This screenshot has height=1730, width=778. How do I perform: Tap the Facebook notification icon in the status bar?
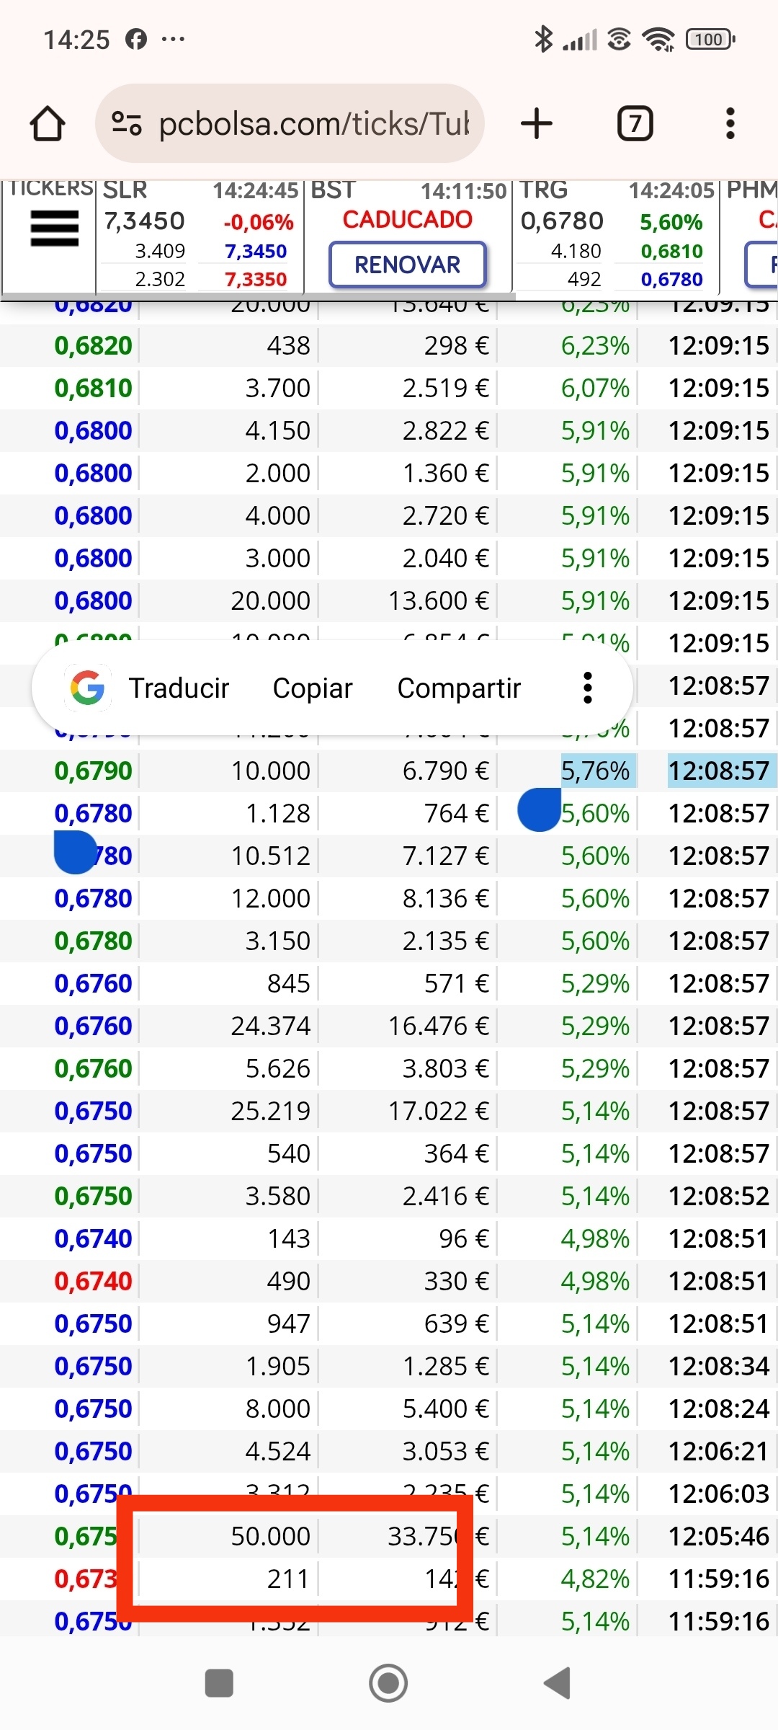[136, 38]
